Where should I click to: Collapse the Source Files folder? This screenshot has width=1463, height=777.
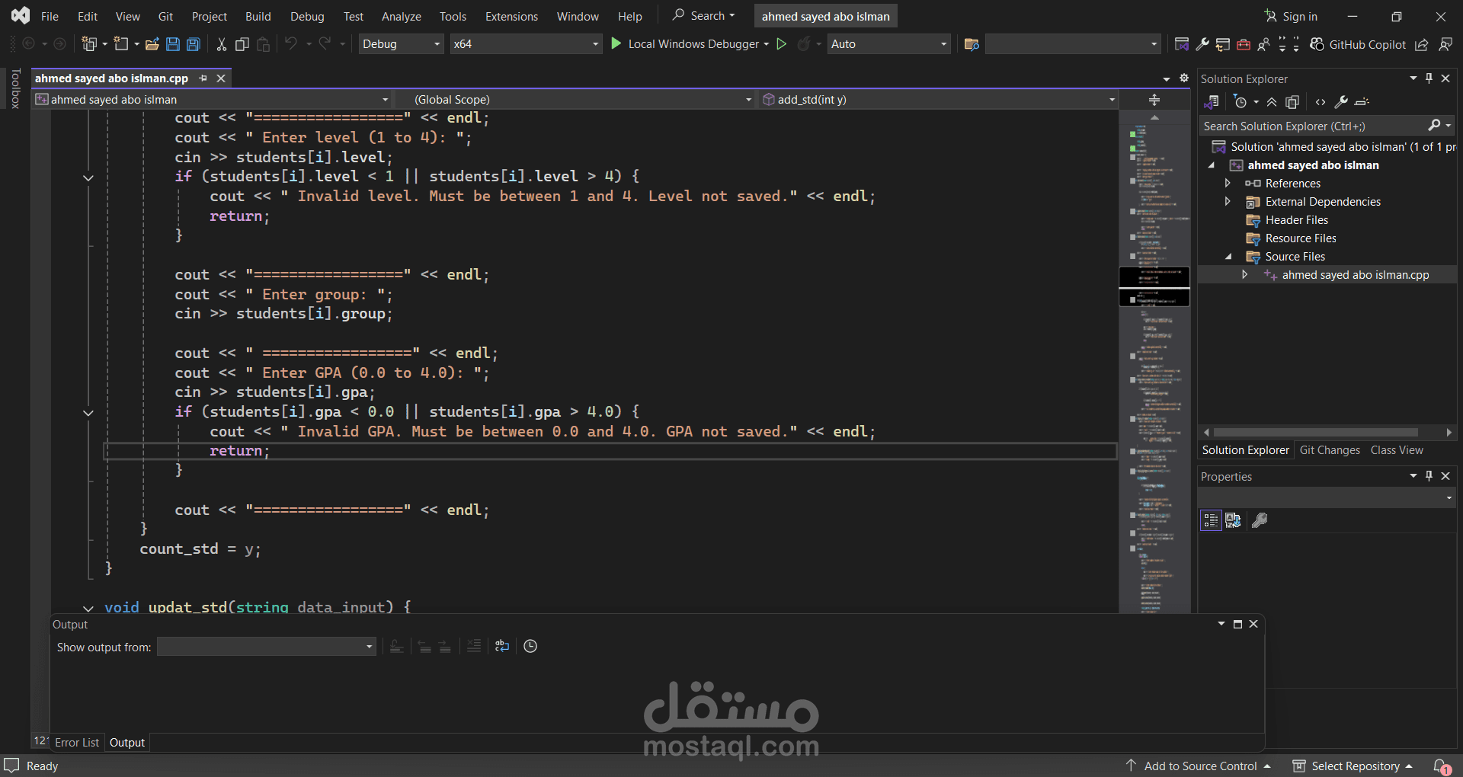pyautogui.click(x=1228, y=257)
